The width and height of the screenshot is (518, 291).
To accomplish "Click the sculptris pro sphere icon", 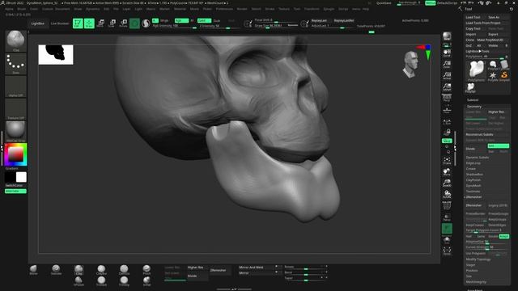I will coord(146,23).
